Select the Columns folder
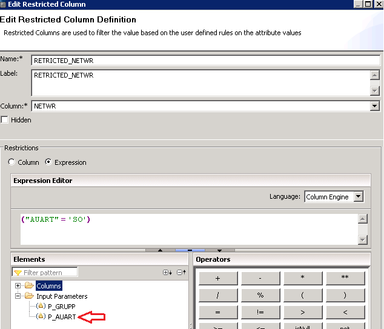Image resolution: width=384 pixels, height=329 pixels. 48,286
